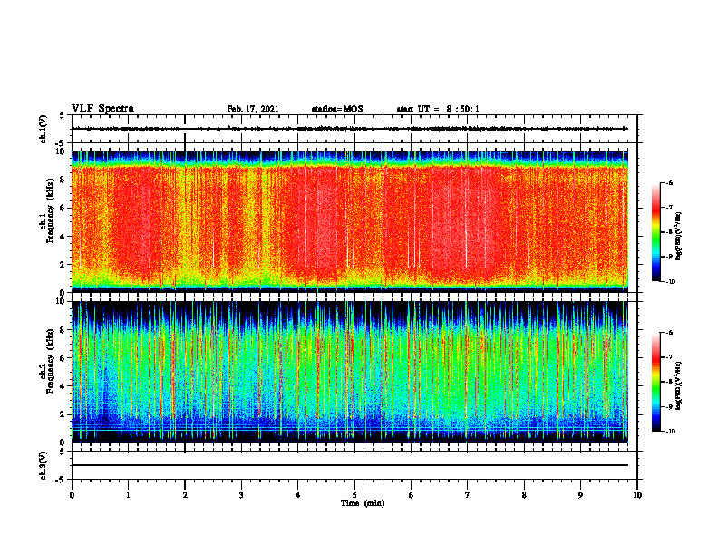Click the time axis tick label "5"
The width and height of the screenshot is (718, 555).
[354, 495]
